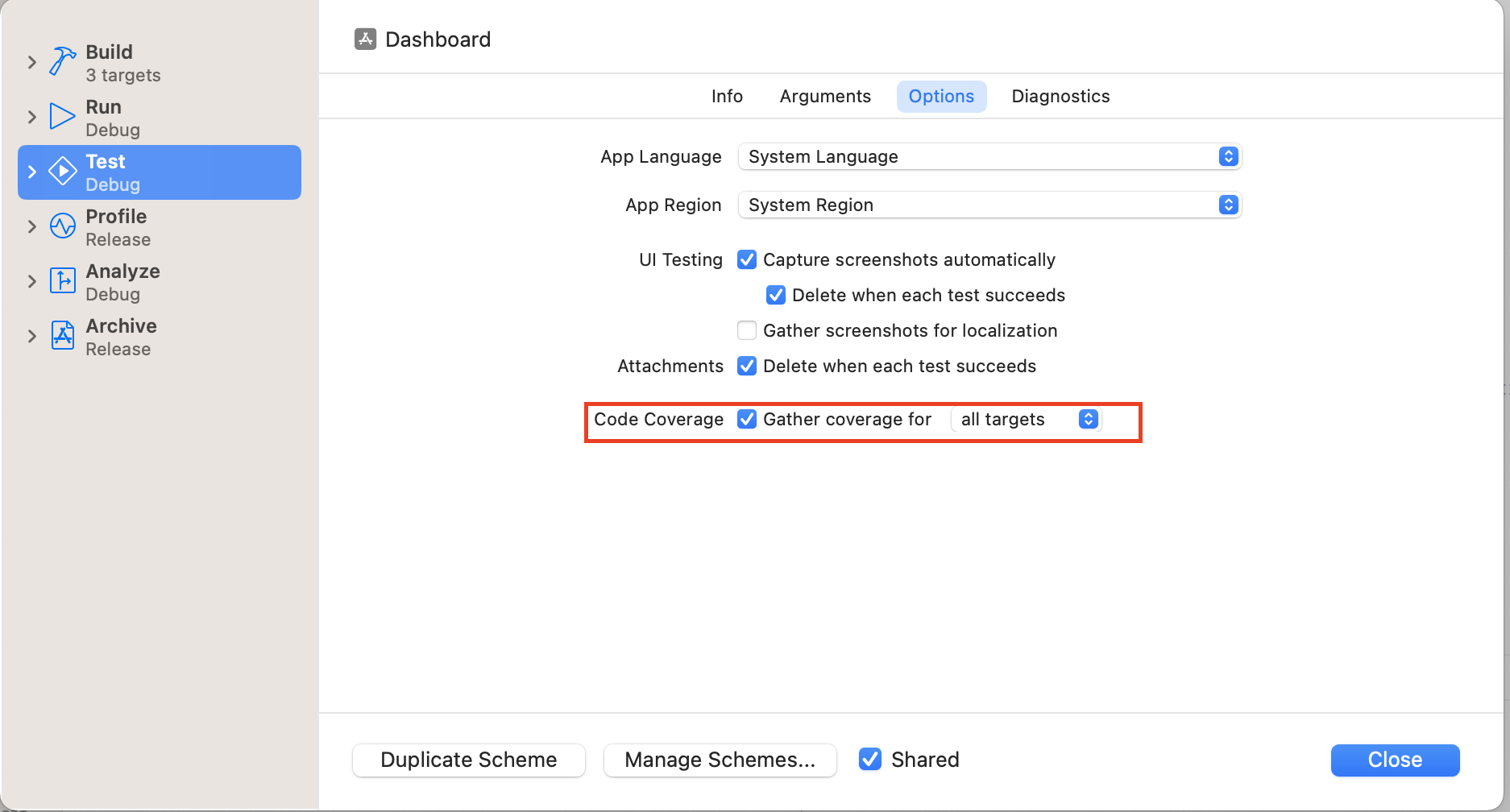Click the Run play triangle icon
This screenshot has width=1510, height=812.
click(62, 116)
